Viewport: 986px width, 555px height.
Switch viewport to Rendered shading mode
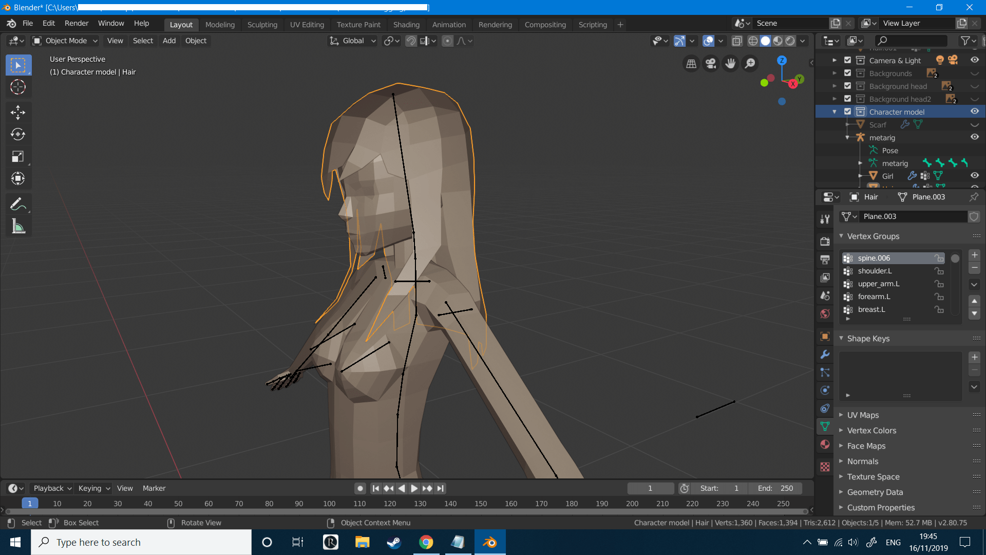[x=790, y=41]
